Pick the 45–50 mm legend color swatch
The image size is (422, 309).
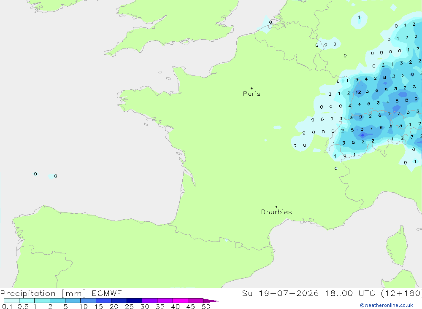[x=196, y=301]
